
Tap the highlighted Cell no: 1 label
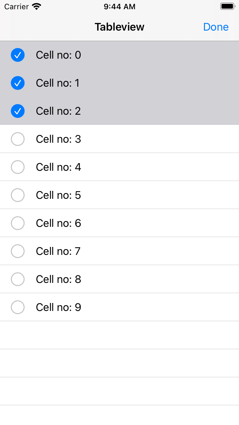(x=58, y=83)
